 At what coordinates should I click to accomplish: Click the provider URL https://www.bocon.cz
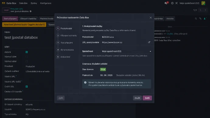tap(112, 42)
